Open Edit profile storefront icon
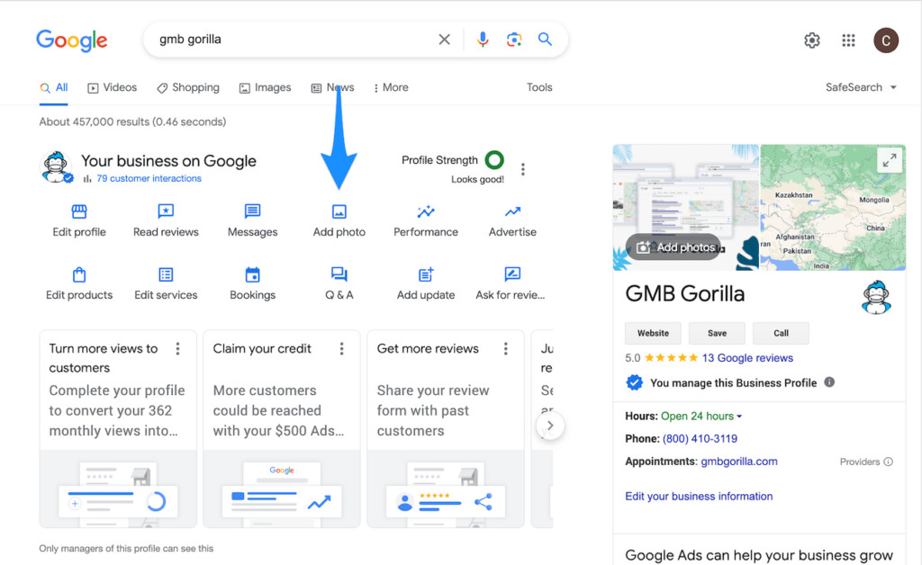The width and height of the screenshot is (922, 565). coord(79,211)
